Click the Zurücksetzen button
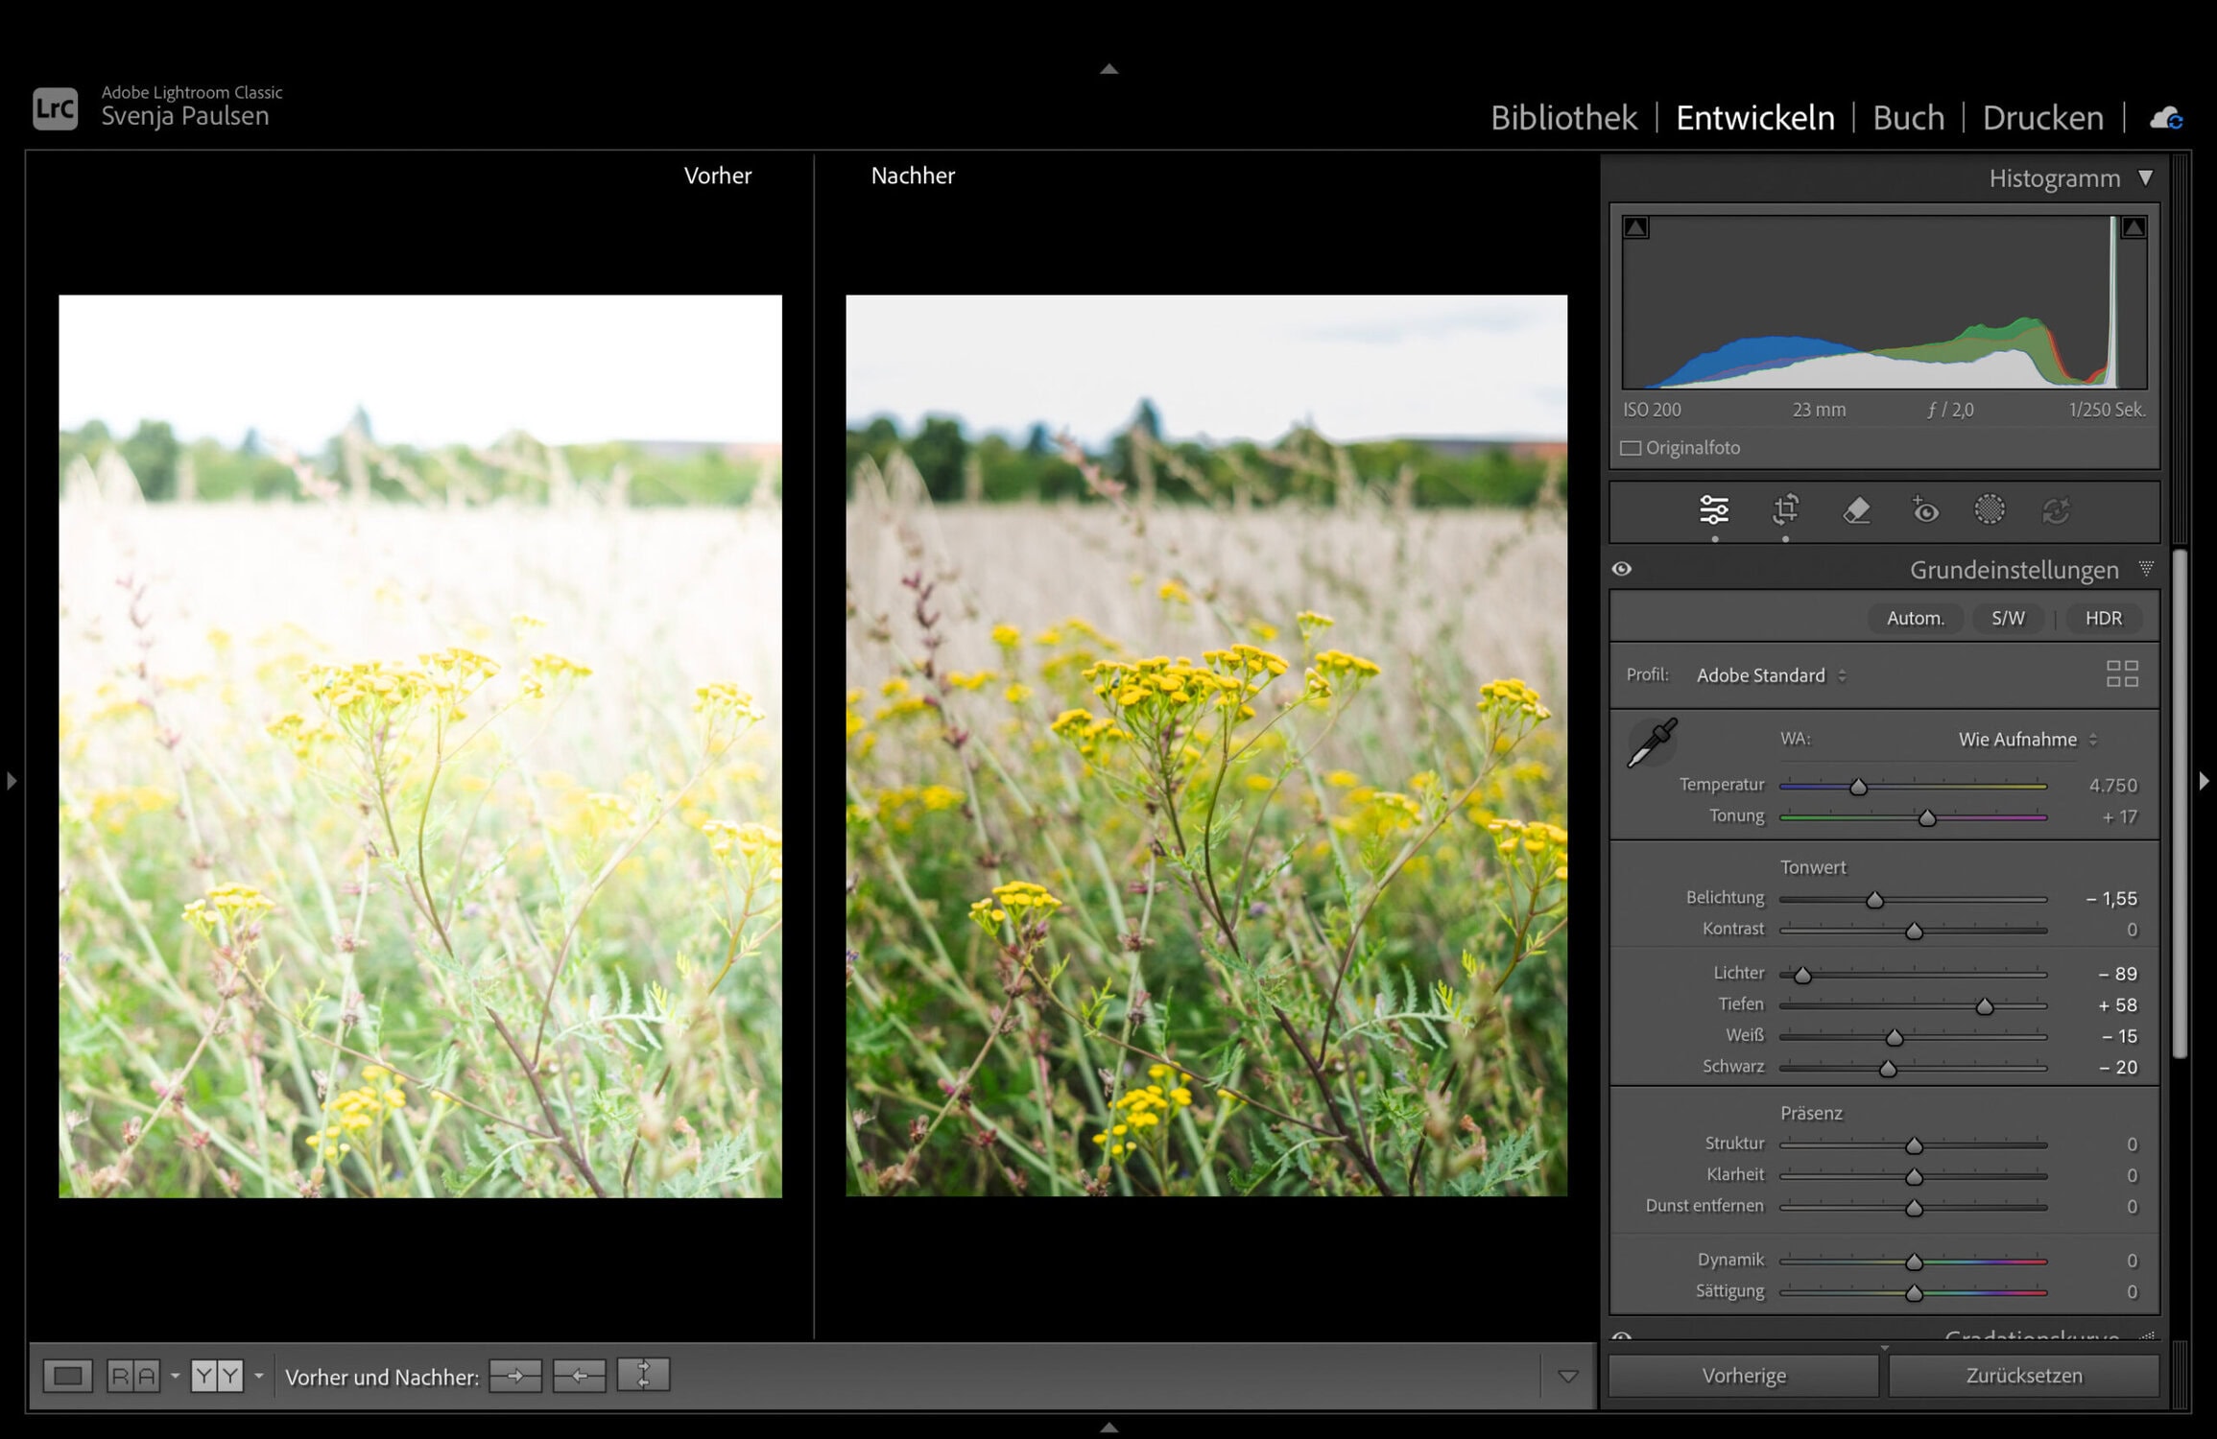This screenshot has width=2217, height=1439. (2024, 1376)
